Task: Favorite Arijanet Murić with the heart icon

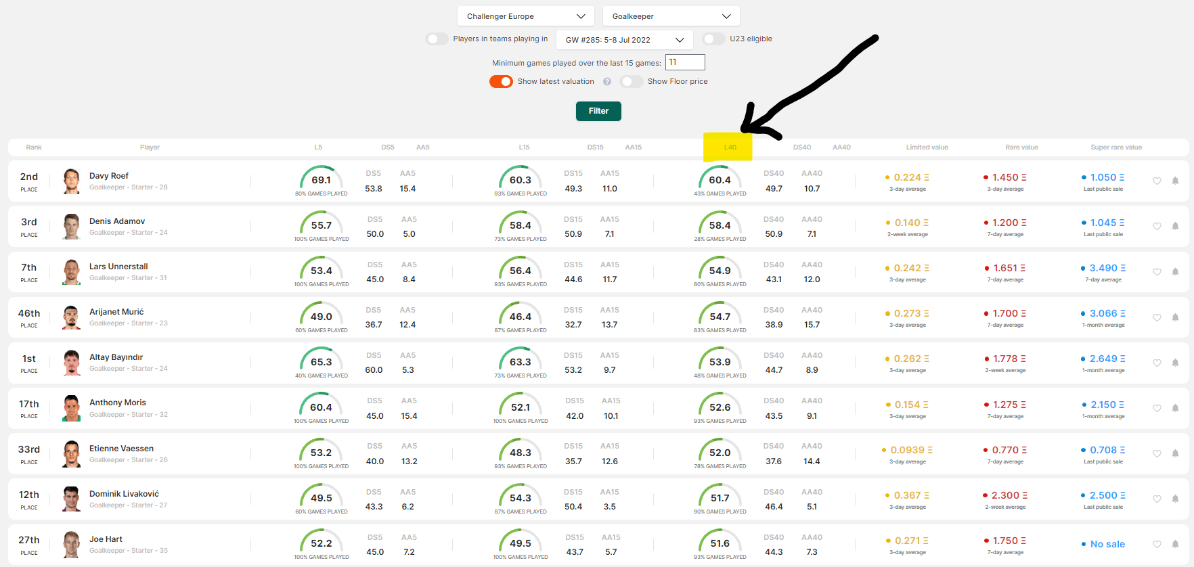Action: tap(1157, 317)
